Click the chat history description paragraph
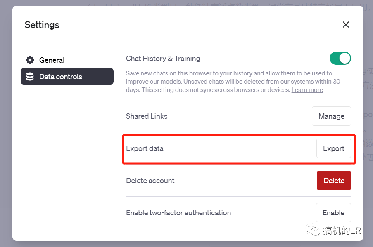The height and width of the screenshot is (247, 373). click(x=233, y=82)
